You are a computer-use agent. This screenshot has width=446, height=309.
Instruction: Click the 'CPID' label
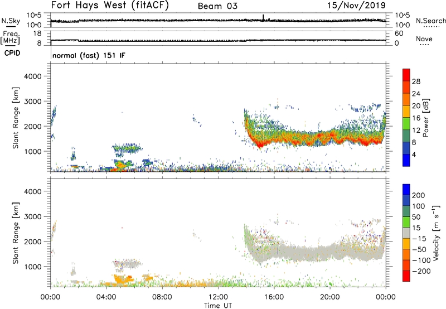pyautogui.click(x=12, y=53)
